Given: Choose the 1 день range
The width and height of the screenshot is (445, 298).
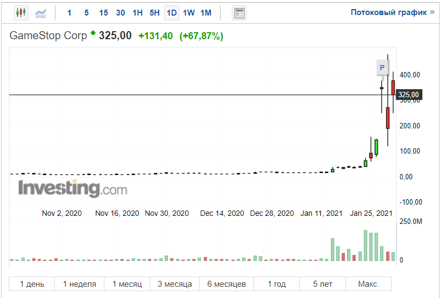Looking at the screenshot, I should pyautogui.click(x=32, y=284).
